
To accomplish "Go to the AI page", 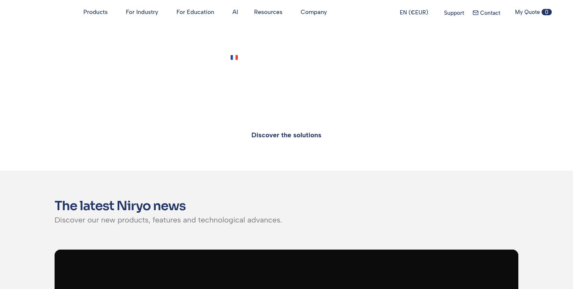I will pos(235,12).
